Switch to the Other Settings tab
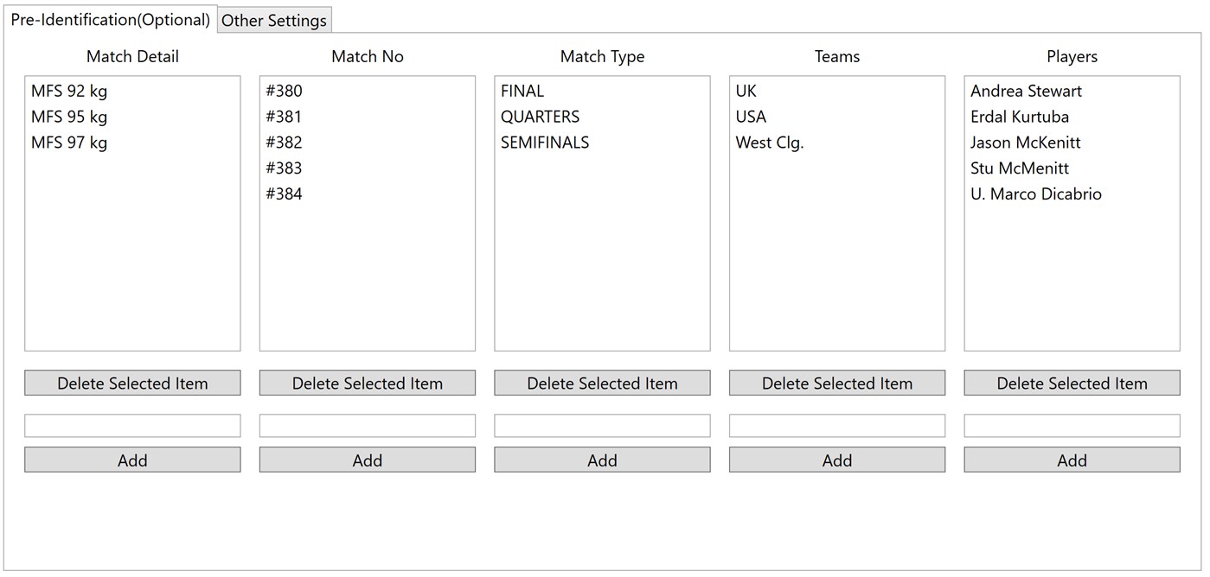This screenshot has width=1210, height=577. tap(273, 20)
